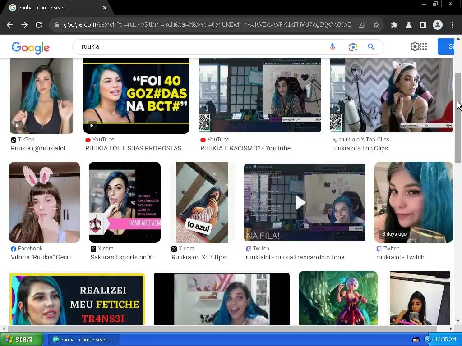
Task: Search by image with Google Lens icon
Action: click(353, 47)
